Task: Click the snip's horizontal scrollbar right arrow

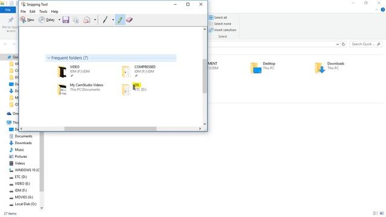Action: click(x=200, y=128)
